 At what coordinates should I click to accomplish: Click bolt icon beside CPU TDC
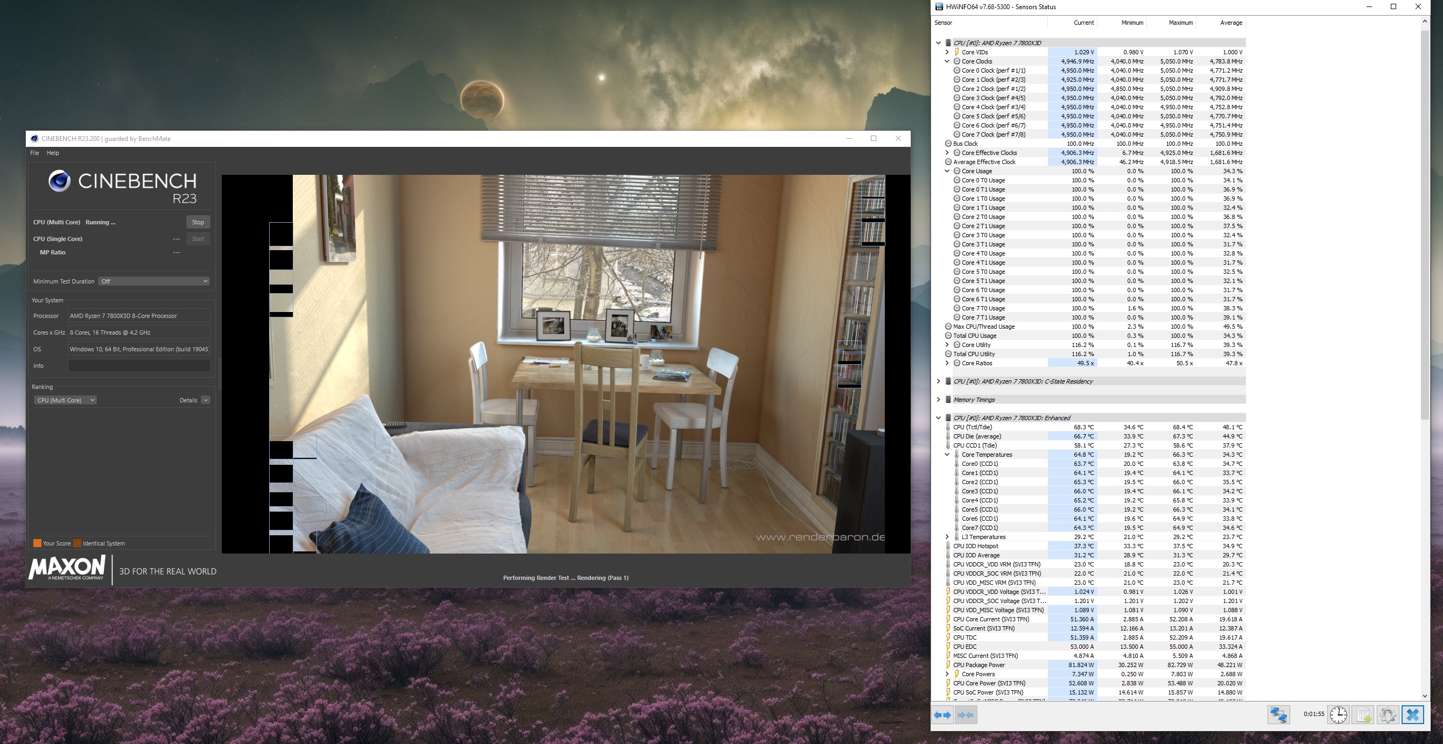point(948,637)
